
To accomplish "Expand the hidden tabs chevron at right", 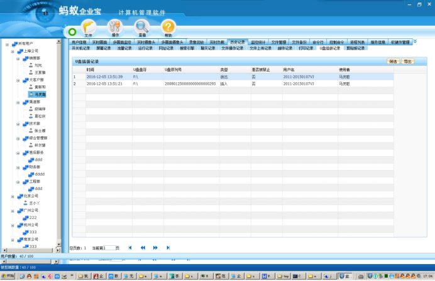I will pos(415,41).
